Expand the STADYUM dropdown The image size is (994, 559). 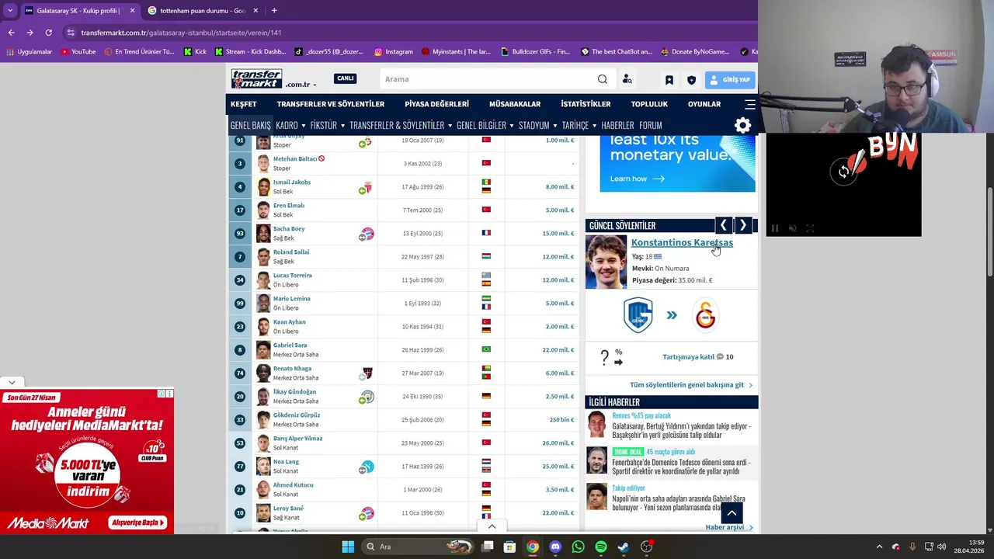[x=537, y=125]
